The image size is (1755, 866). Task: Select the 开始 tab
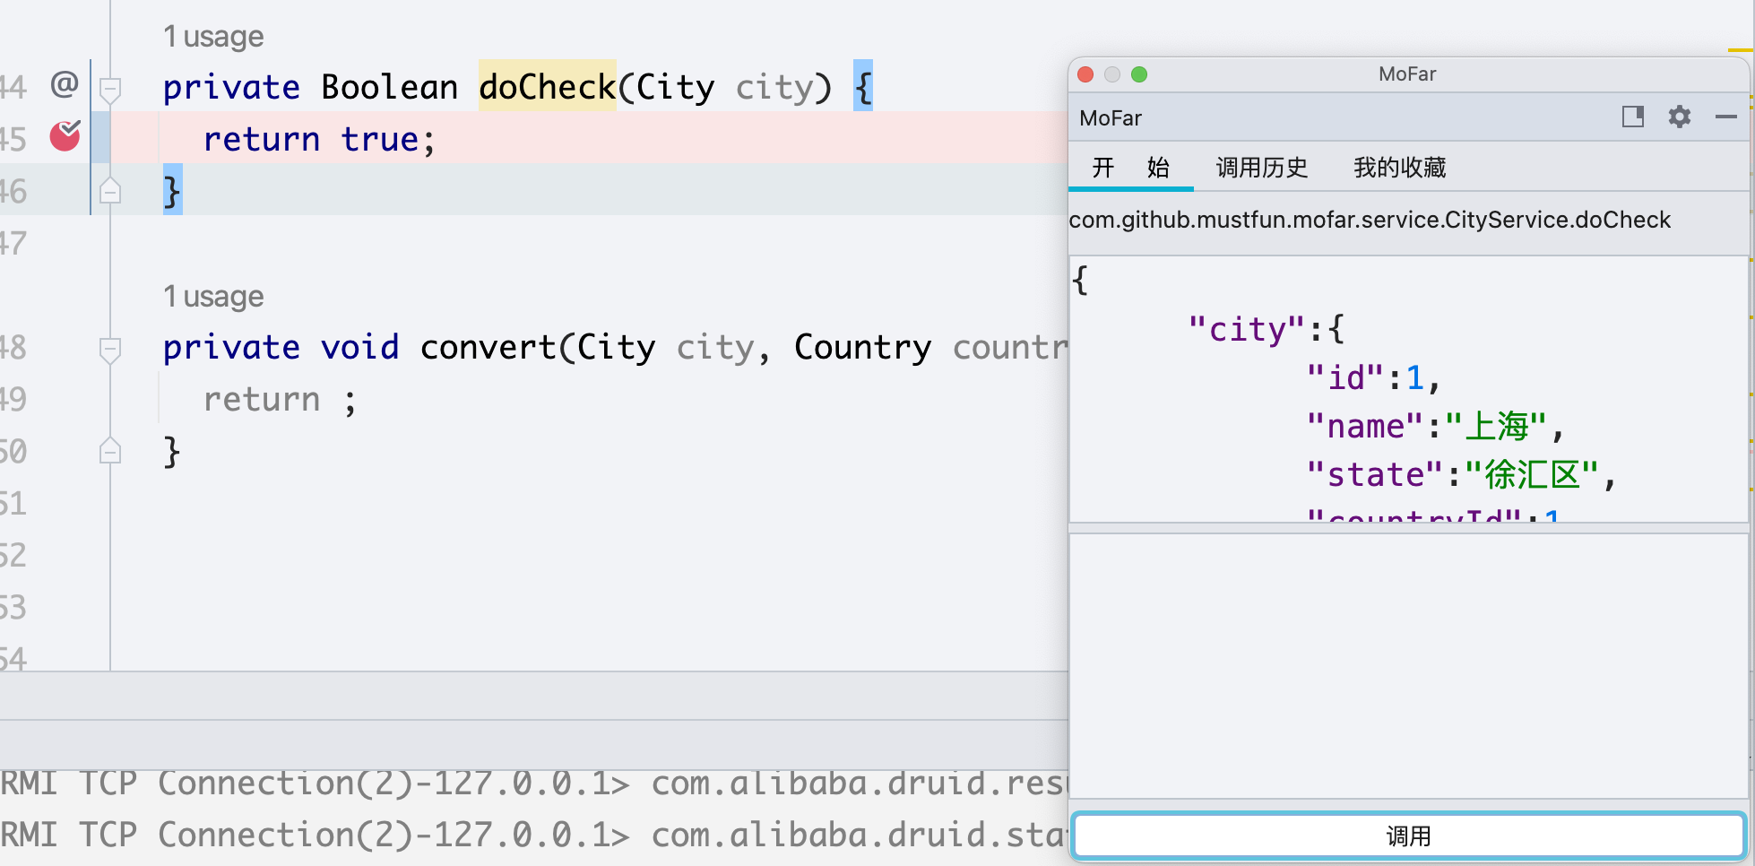1130,168
